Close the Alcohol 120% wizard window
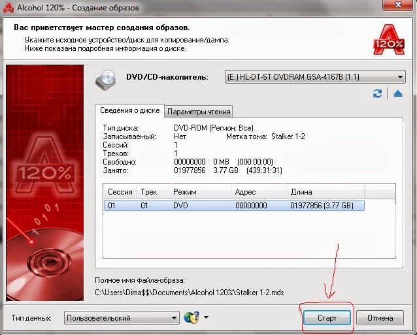This screenshot has height=335, width=417. tap(398, 5)
